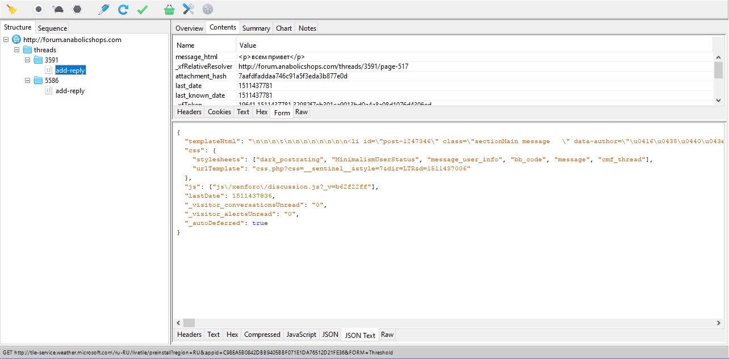This screenshot has height=359, width=729.
Task: Toggle throttling with the turtle icon
Action: coord(58,9)
